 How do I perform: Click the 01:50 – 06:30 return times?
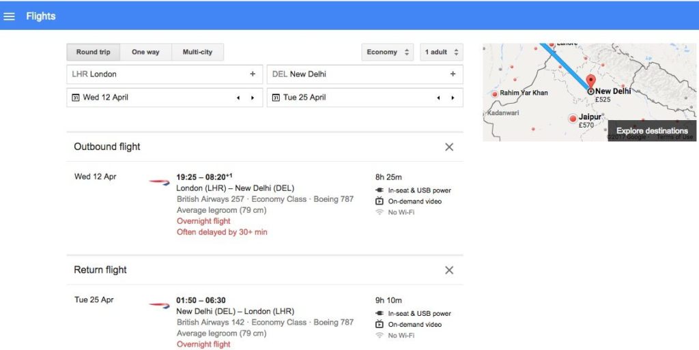tap(201, 301)
